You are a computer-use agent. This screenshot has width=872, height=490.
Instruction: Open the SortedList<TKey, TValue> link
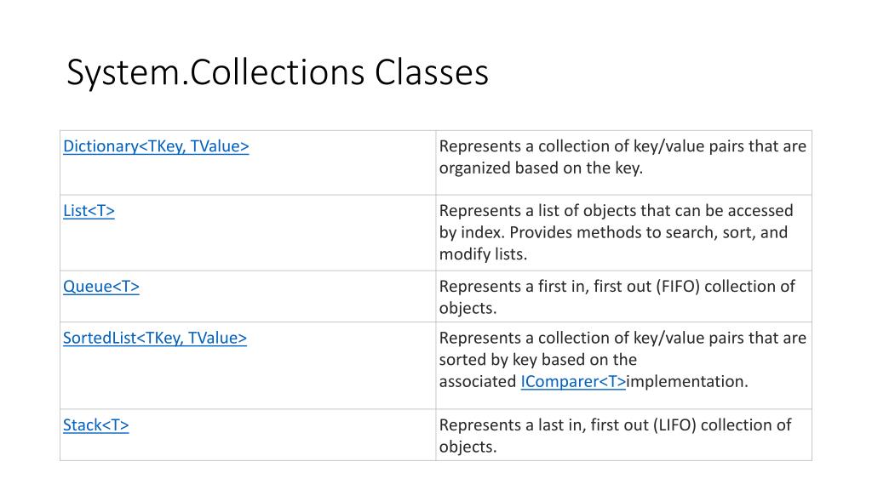click(x=155, y=338)
